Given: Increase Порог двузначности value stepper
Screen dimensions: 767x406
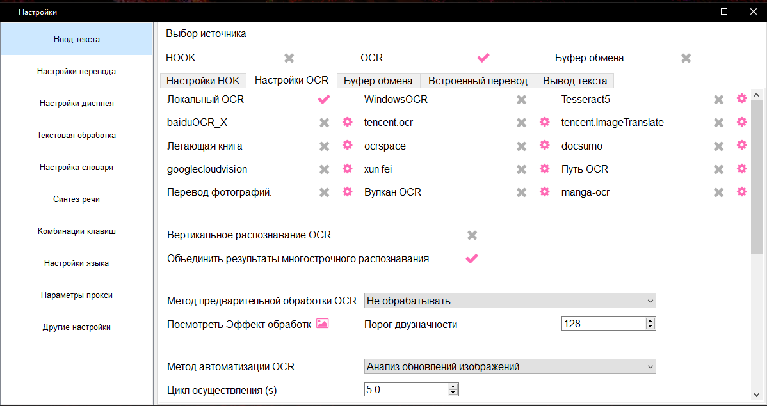Looking at the screenshot, I should click(650, 321).
